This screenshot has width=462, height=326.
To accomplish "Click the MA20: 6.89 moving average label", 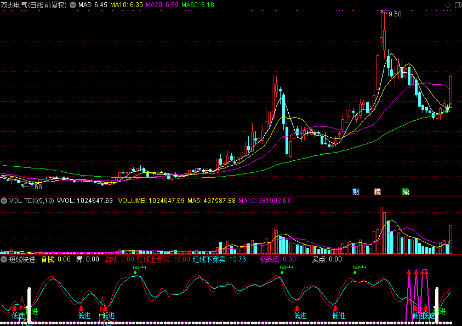I will coord(162,5).
